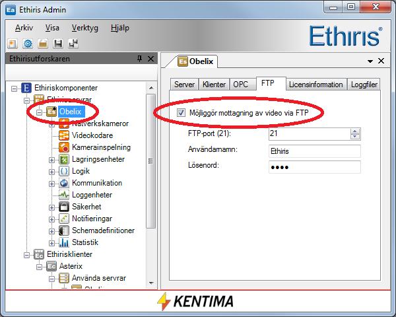Click the Lagringsenheter green icon
This screenshot has width=396, height=317.
[x=64, y=159]
